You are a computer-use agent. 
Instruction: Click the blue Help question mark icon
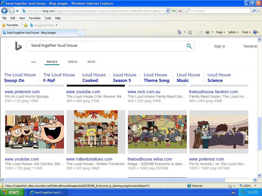[255, 32]
